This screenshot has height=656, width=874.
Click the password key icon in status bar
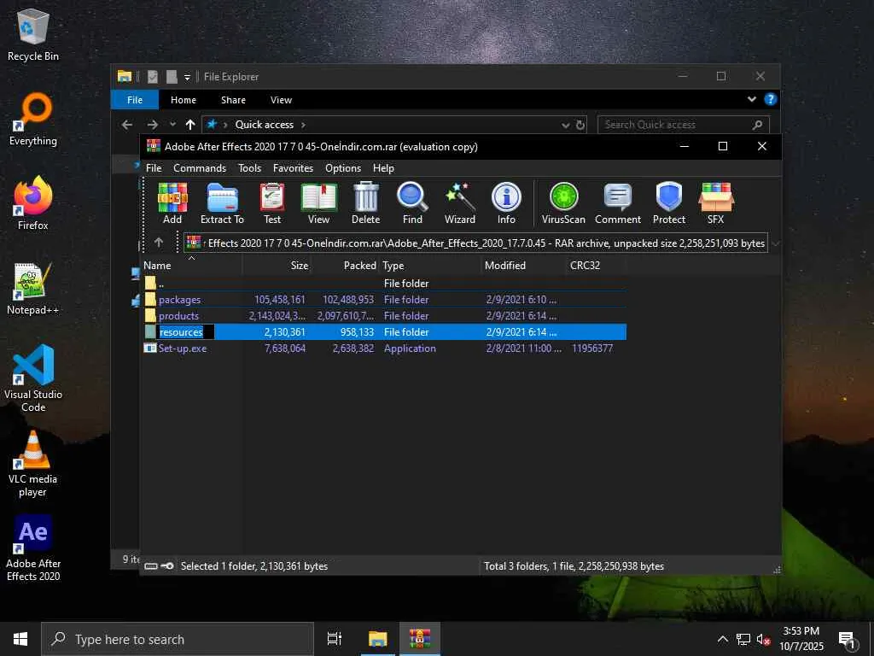click(x=167, y=565)
